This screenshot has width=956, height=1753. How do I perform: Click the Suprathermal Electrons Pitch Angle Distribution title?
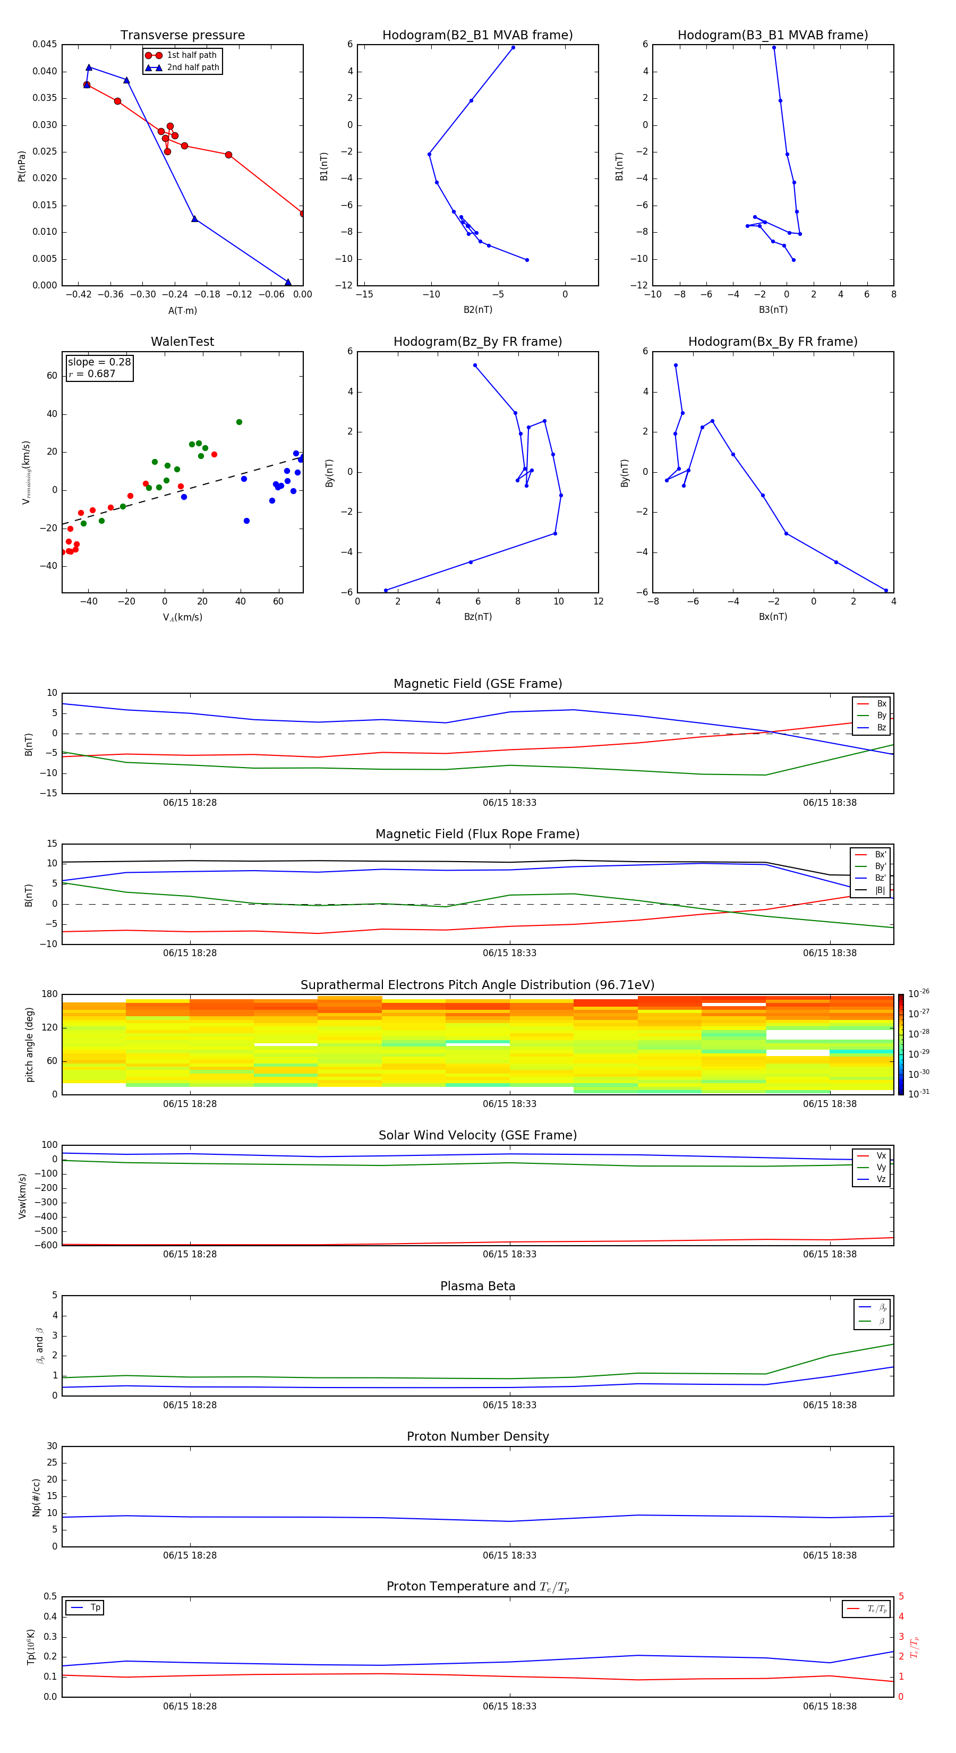[x=477, y=985]
